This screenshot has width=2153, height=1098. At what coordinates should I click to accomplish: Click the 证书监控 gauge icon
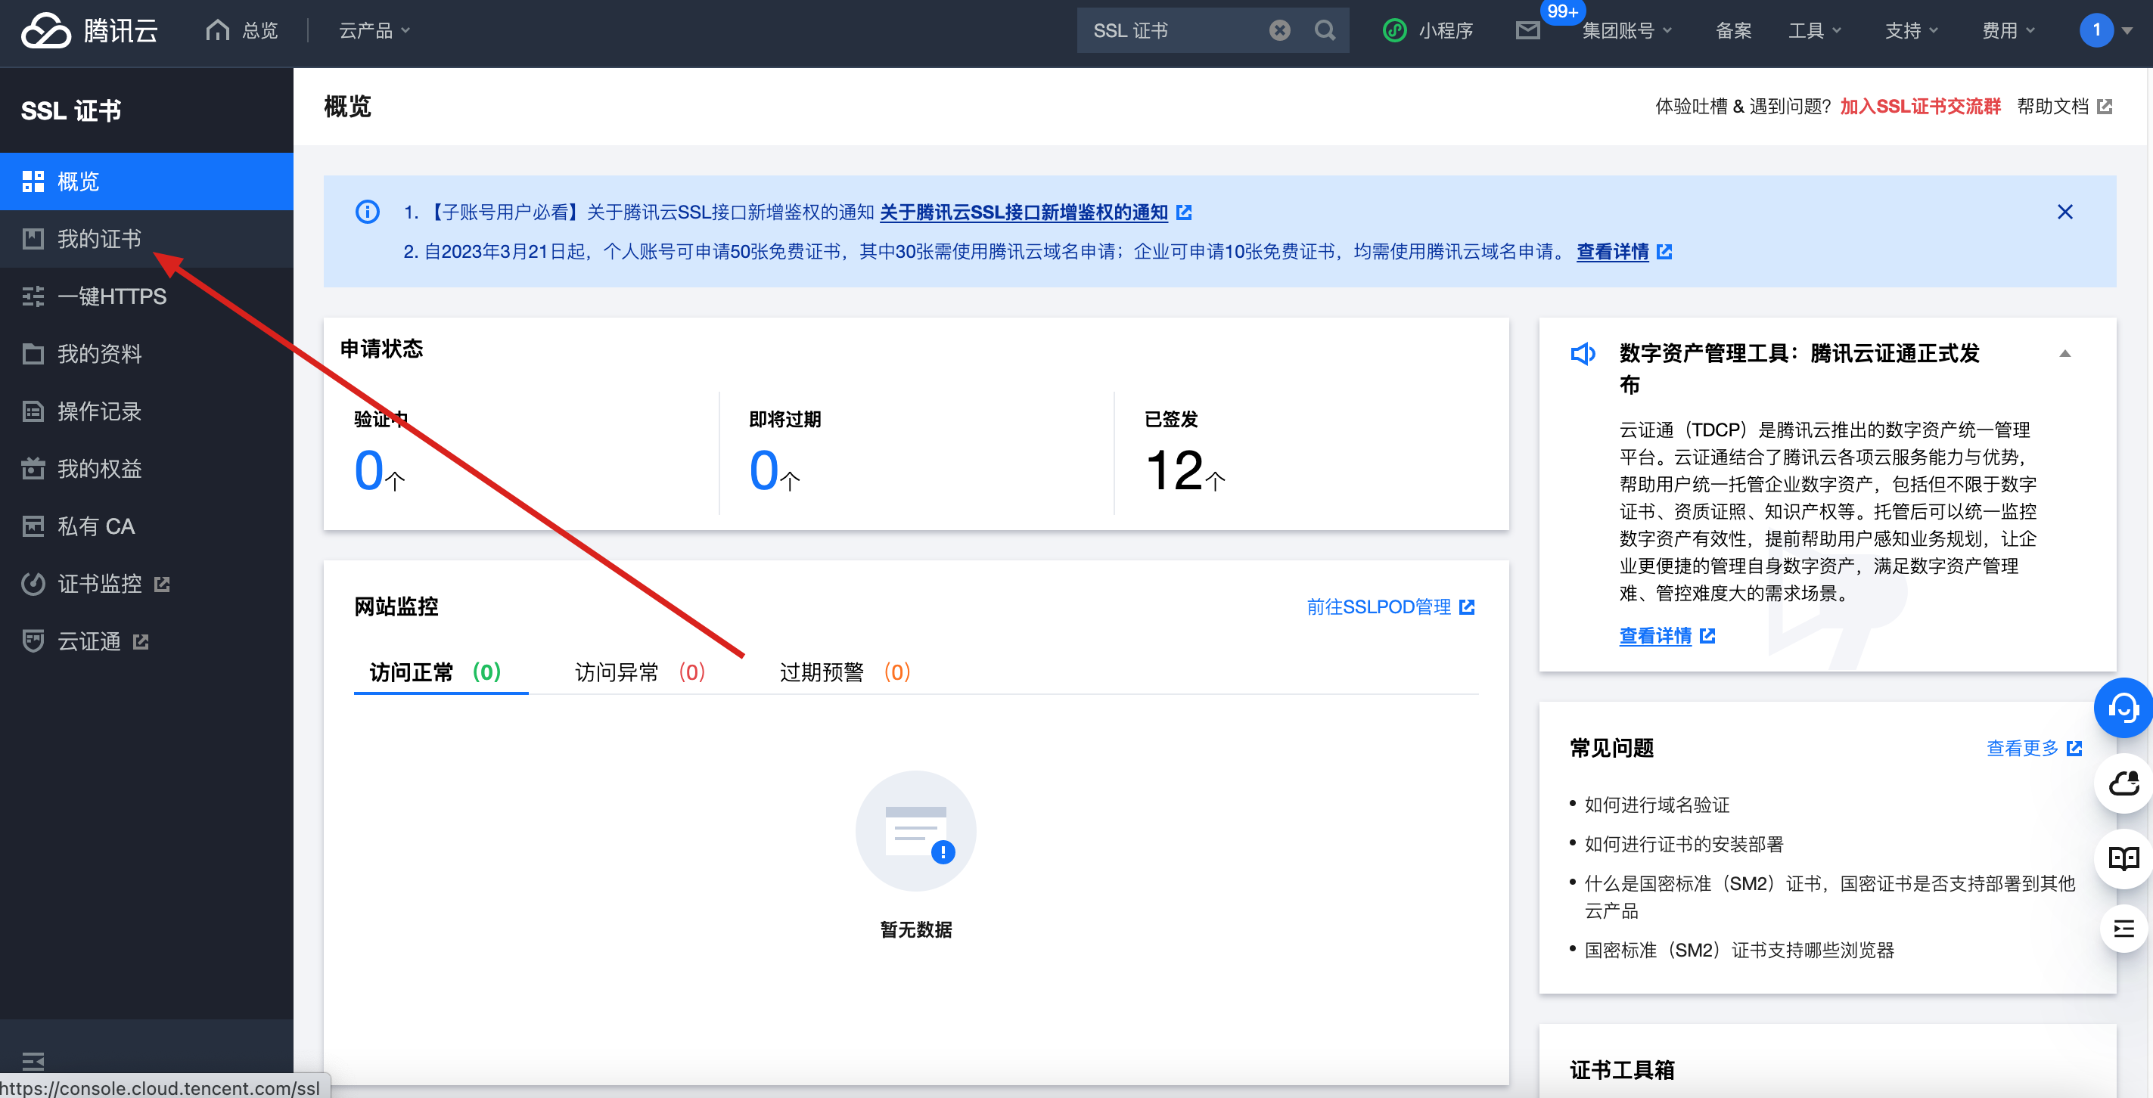pyautogui.click(x=33, y=584)
